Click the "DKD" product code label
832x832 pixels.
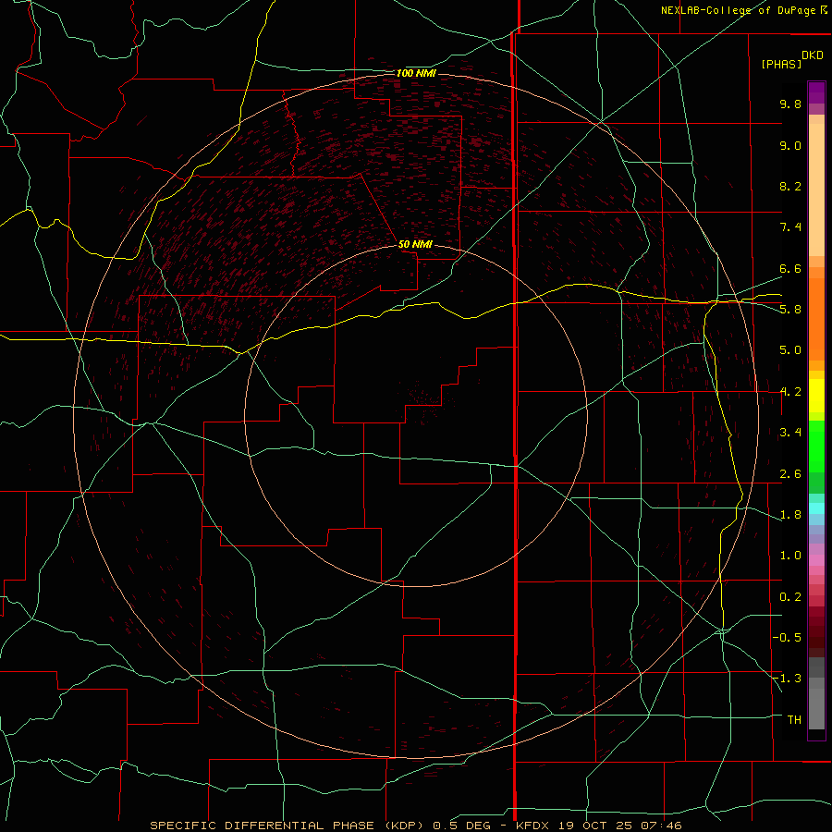(x=813, y=55)
